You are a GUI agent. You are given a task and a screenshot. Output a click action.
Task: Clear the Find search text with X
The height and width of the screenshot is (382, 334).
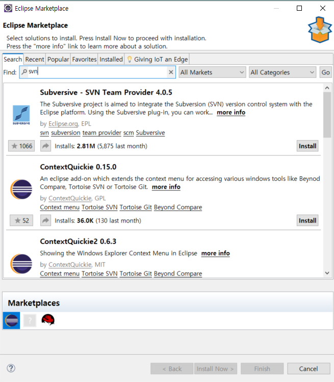[x=171, y=72]
